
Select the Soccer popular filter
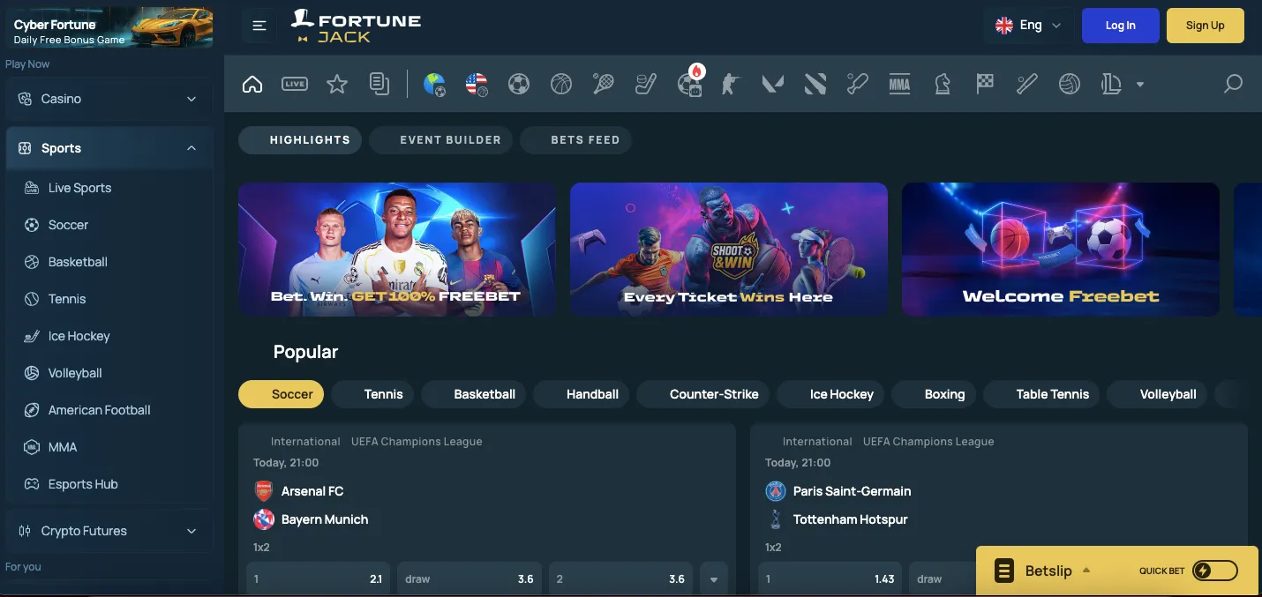click(282, 394)
